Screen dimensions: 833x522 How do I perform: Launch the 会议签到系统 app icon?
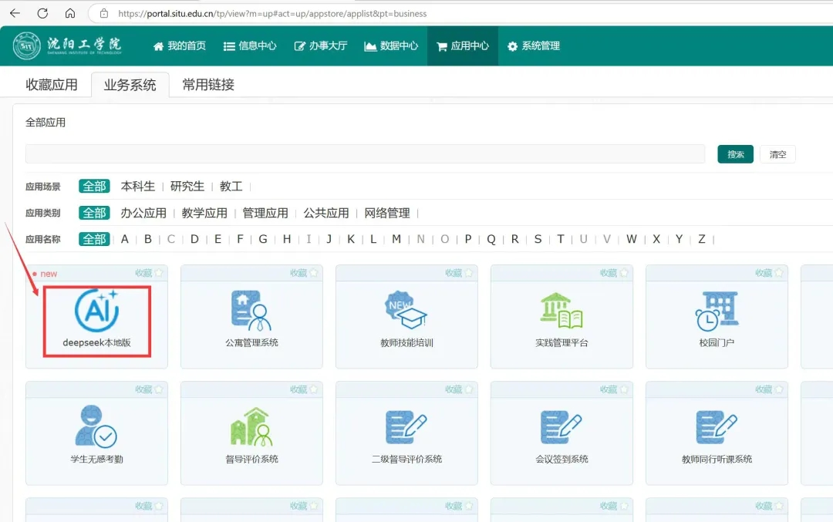(562, 427)
